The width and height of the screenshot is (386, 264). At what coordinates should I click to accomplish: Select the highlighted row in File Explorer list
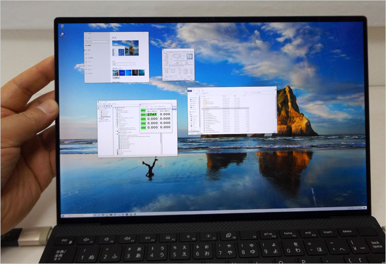coord(225,108)
